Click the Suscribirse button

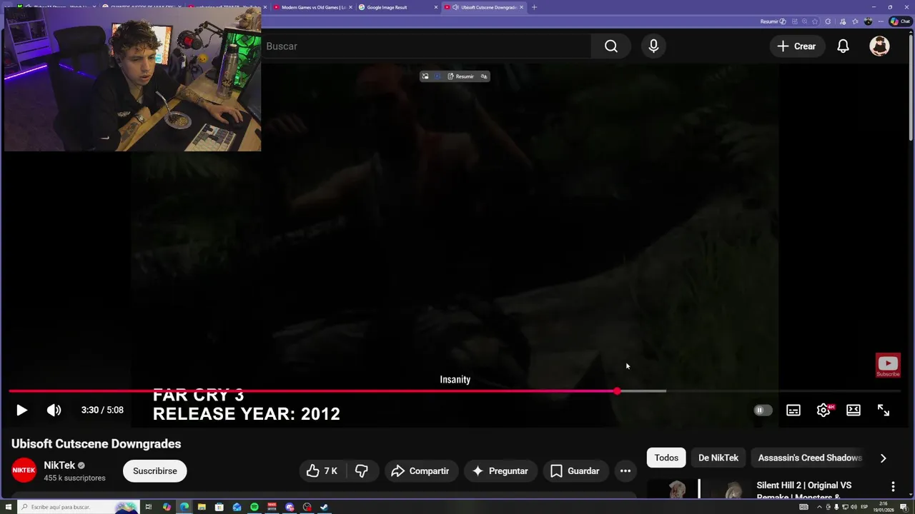tap(155, 471)
